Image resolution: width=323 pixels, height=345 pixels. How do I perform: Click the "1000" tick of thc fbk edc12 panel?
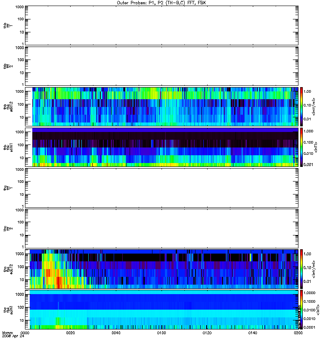19,254
